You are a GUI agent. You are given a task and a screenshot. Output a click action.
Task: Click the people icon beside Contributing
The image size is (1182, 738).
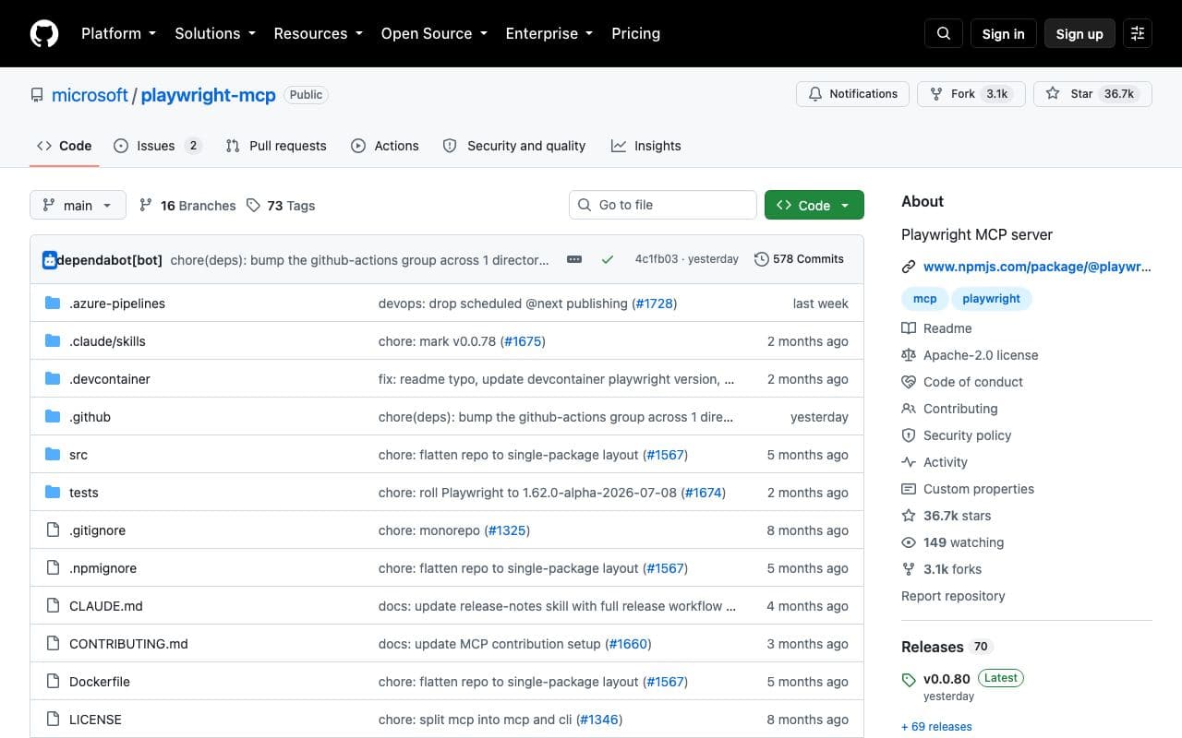click(909, 409)
